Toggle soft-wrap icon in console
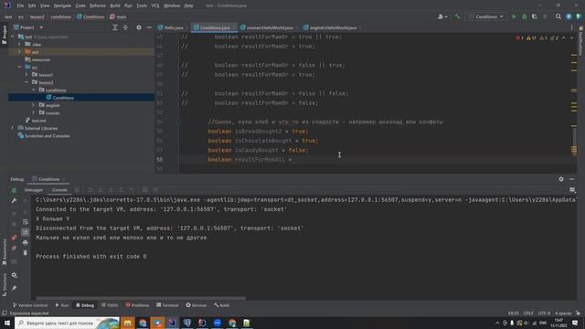The image size is (585, 329). [26, 222]
